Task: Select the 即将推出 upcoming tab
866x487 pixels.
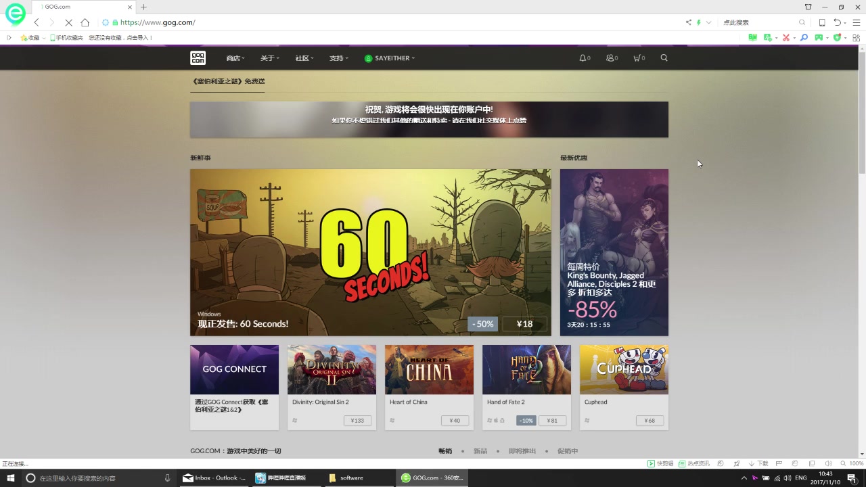Action: click(x=522, y=451)
